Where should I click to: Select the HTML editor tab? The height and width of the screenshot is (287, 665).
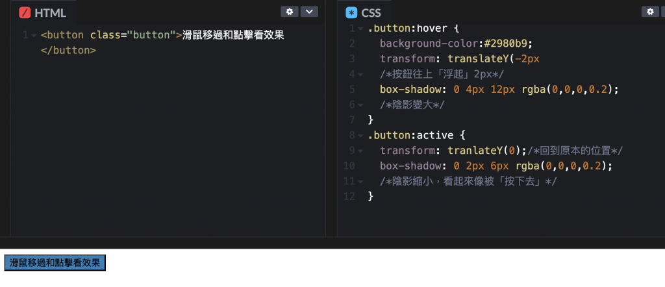click(43, 13)
